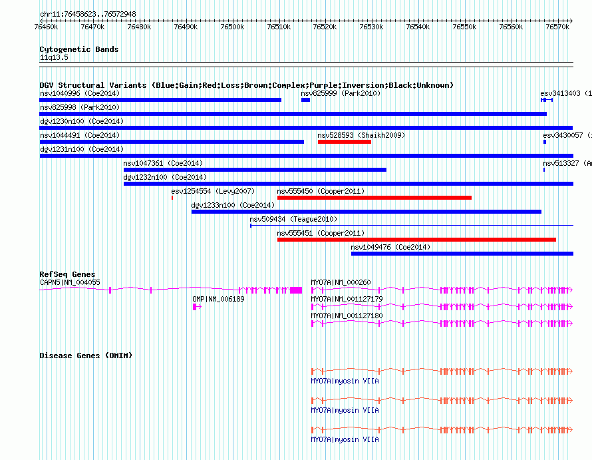Click the blue nsv1047361 gain bar
Screen dimensions: 592x460
click(x=255, y=170)
